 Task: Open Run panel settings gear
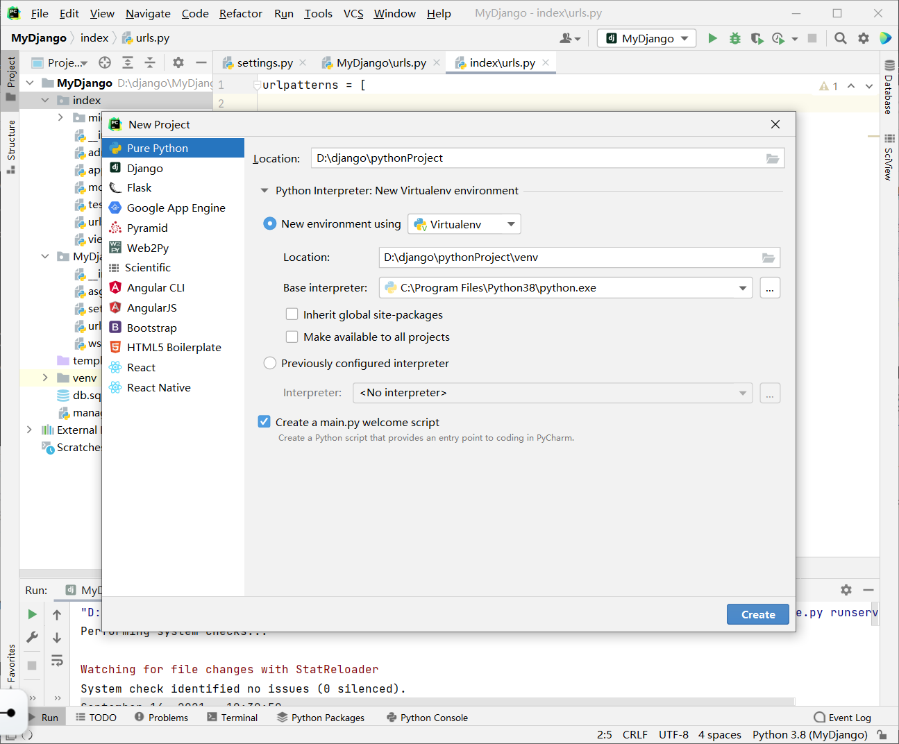point(846,590)
